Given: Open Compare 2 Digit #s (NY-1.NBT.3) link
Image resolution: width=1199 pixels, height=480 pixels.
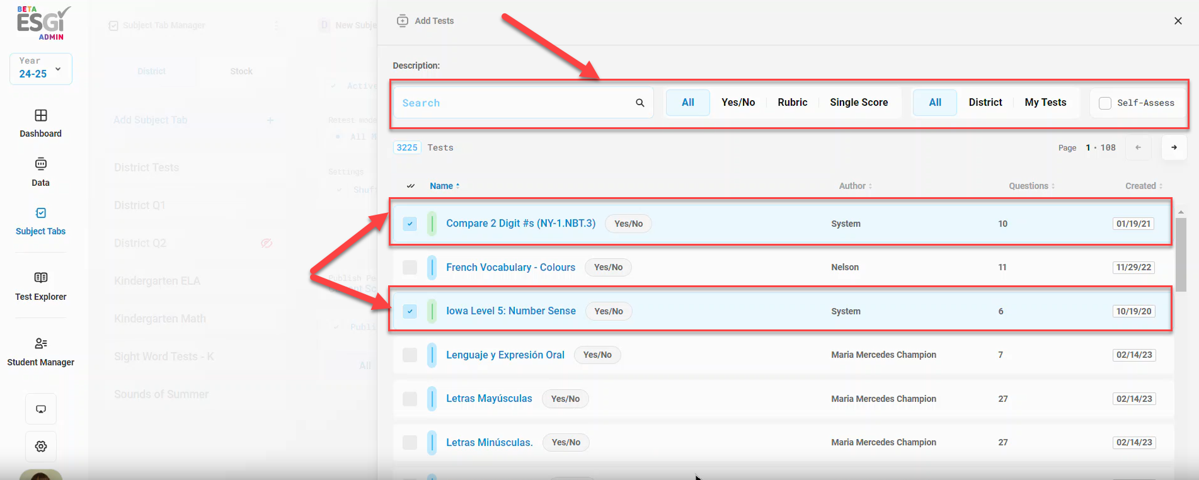Looking at the screenshot, I should point(520,223).
